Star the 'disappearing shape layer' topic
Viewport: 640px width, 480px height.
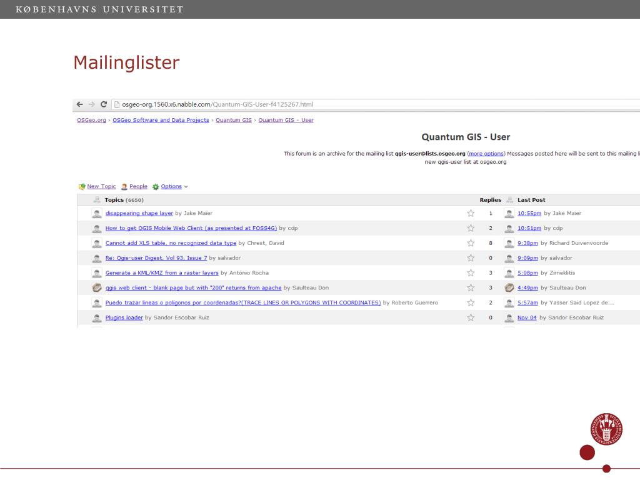click(x=471, y=213)
